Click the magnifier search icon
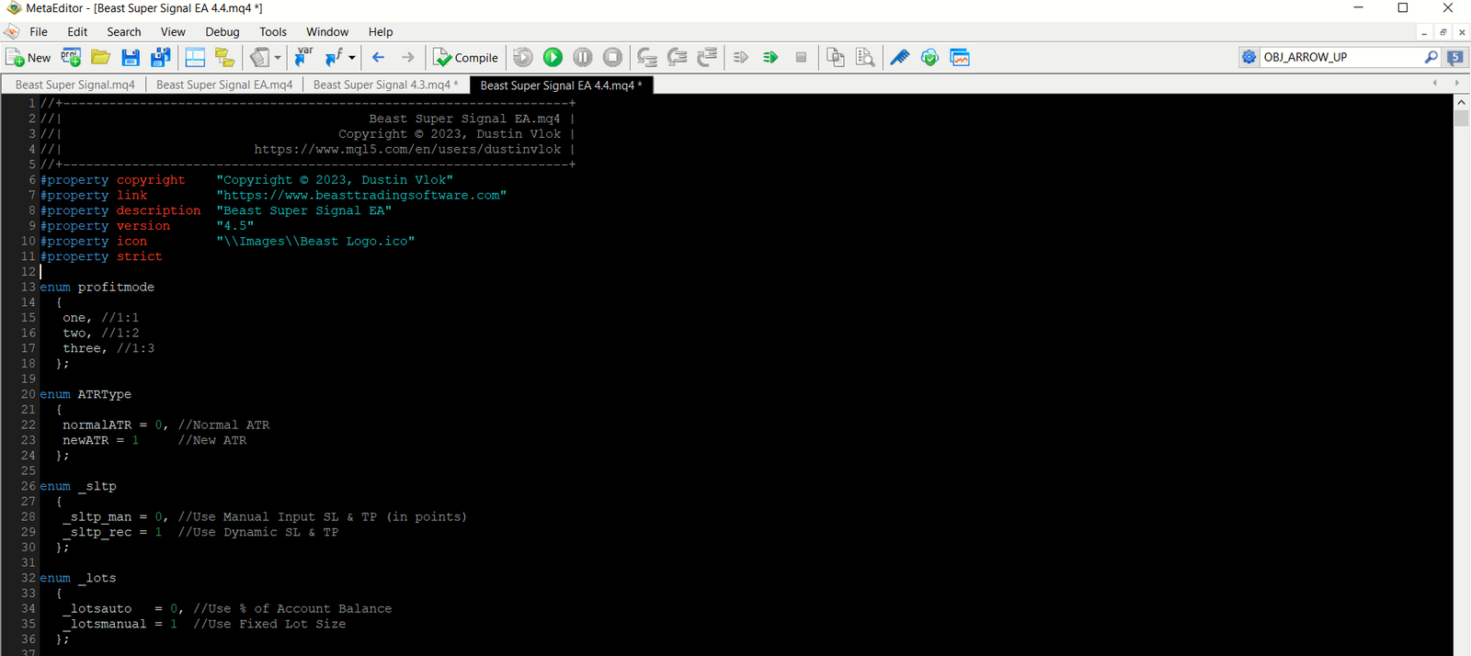This screenshot has height=656, width=1471. [1431, 57]
